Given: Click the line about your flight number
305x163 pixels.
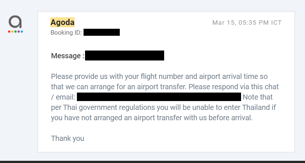Looking at the screenshot, I should tap(159, 76).
